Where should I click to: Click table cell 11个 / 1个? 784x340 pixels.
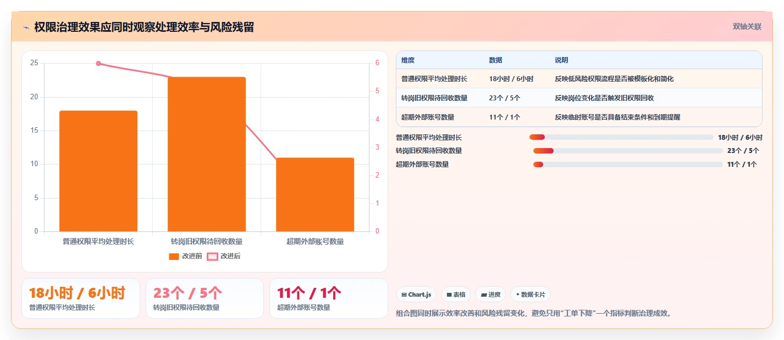pyautogui.click(x=505, y=117)
